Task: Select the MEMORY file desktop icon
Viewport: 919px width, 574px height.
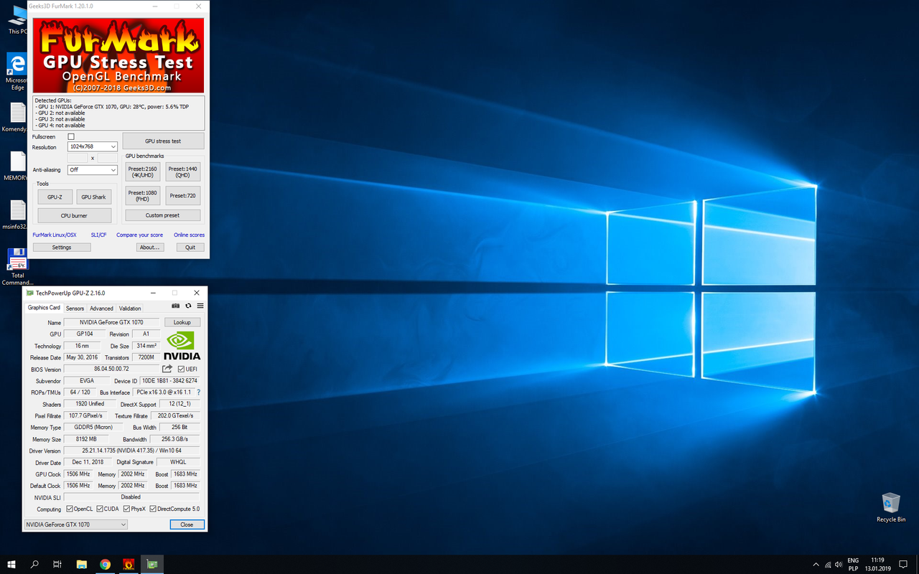Action: click(x=17, y=166)
